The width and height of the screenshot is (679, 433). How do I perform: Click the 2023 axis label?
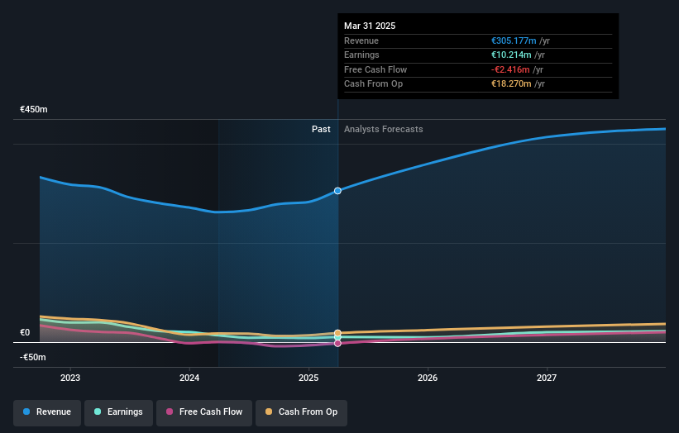point(70,378)
